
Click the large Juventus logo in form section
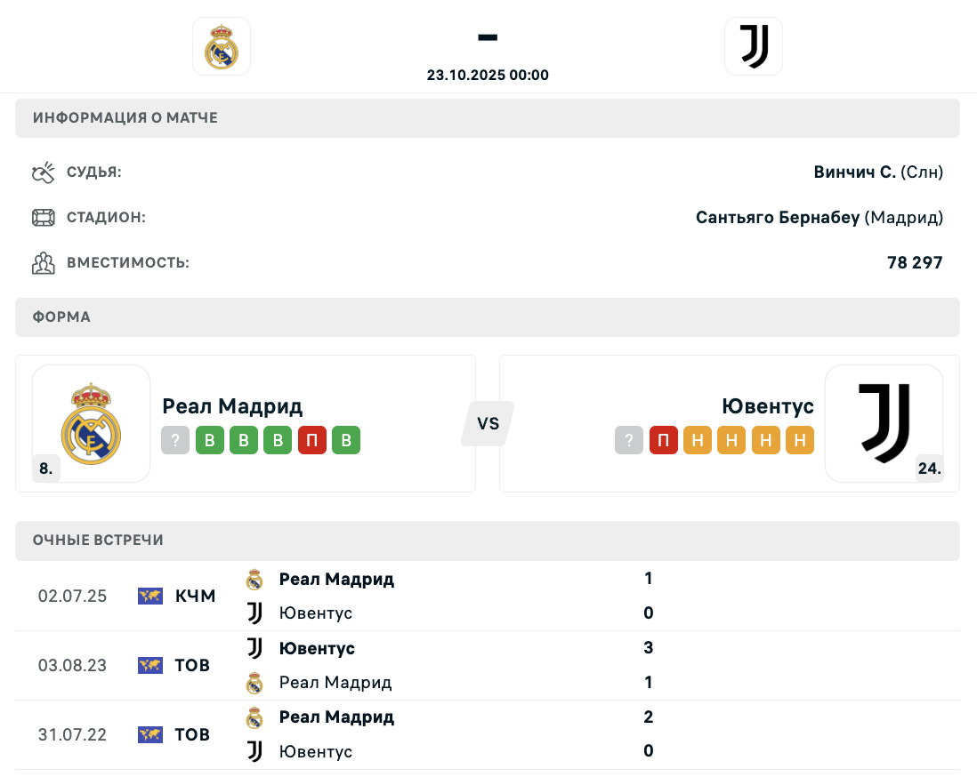click(x=884, y=423)
